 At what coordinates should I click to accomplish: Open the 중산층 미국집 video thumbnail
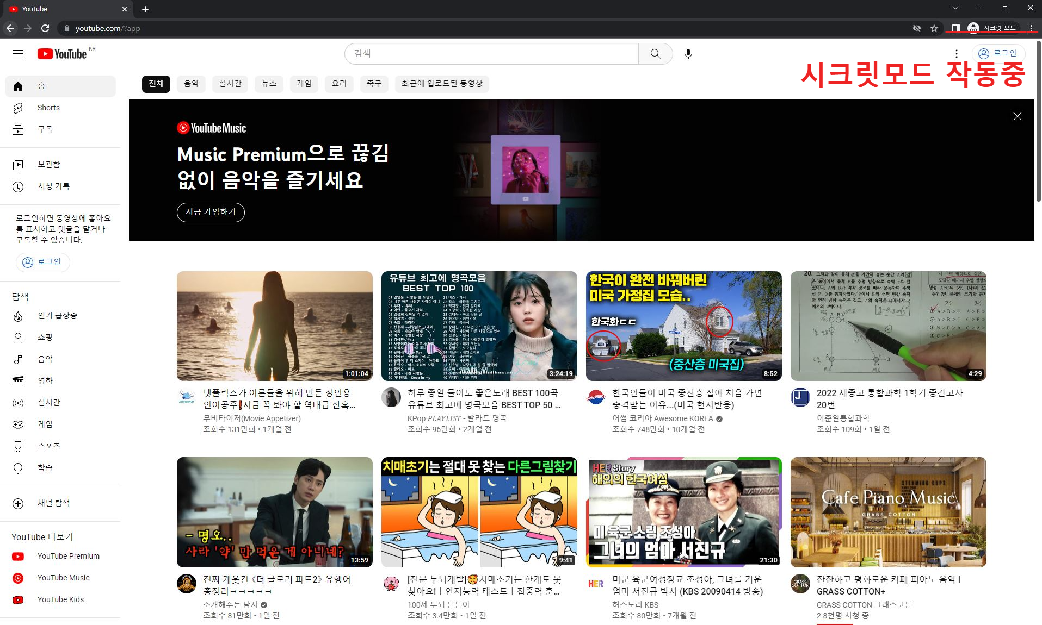point(683,326)
